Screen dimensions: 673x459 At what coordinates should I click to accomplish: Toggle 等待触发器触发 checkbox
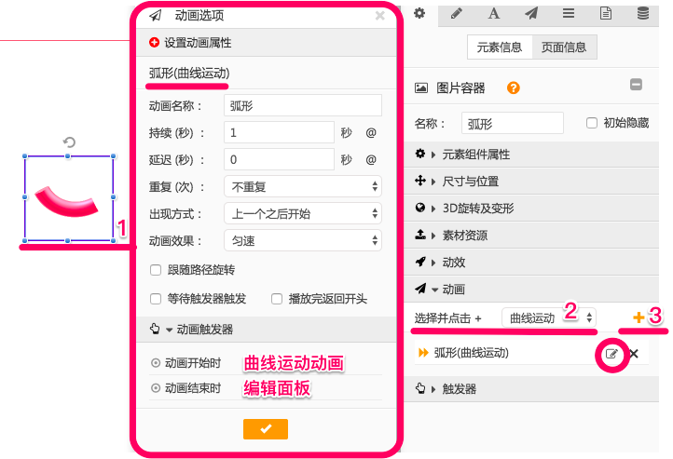pos(157,299)
